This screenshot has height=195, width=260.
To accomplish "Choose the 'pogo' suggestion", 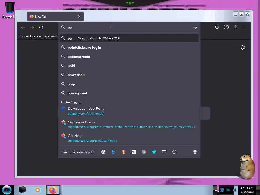I will (x=129, y=84).
